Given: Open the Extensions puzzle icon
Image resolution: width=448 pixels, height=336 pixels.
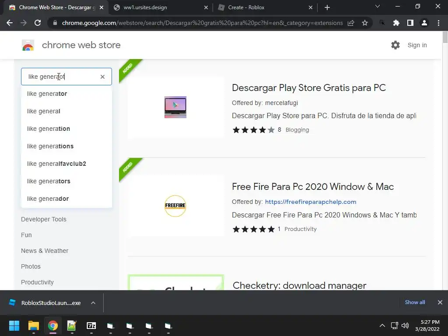Looking at the screenshot, I should pos(396,23).
